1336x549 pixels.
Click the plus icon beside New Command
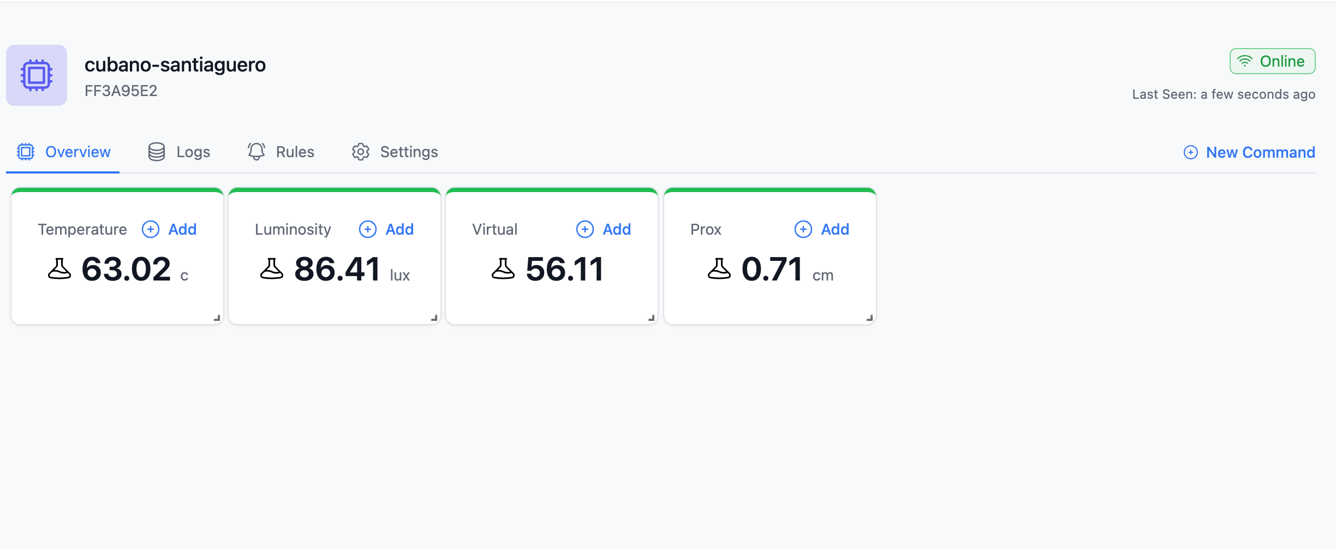(x=1190, y=152)
